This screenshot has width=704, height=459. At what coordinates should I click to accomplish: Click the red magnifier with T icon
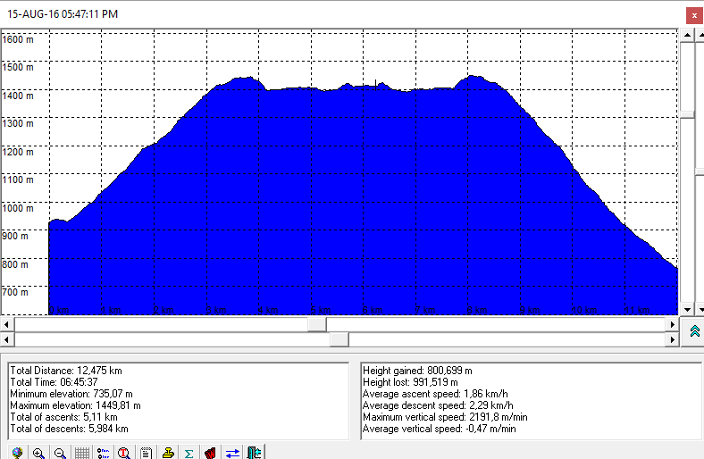click(x=124, y=453)
